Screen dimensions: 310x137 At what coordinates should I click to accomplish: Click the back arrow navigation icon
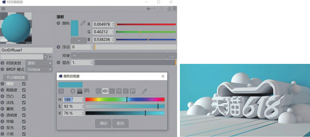point(149,9)
